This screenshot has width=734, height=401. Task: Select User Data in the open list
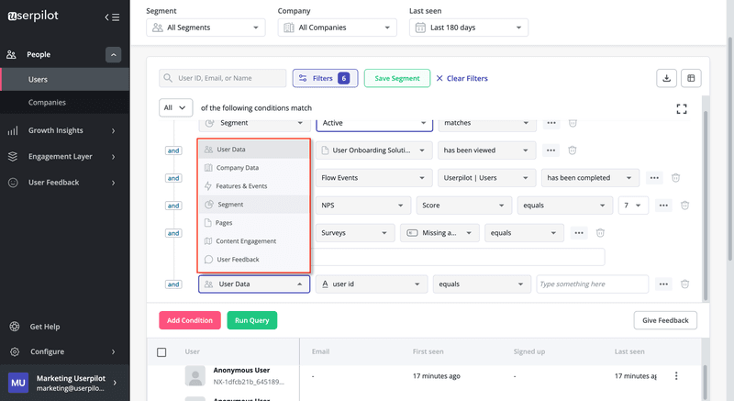click(254, 150)
